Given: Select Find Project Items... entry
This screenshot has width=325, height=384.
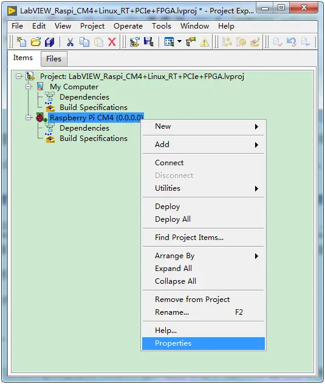Looking at the screenshot, I should pos(204,238).
